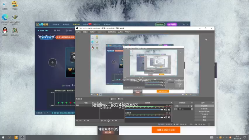Pop out the controls dock panel
The width and height of the screenshot is (249, 140).
click(x=213, y=103)
